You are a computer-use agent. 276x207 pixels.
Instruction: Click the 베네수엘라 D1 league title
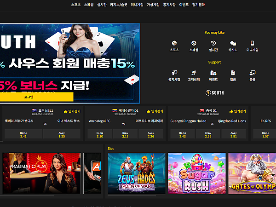(x=129, y=110)
